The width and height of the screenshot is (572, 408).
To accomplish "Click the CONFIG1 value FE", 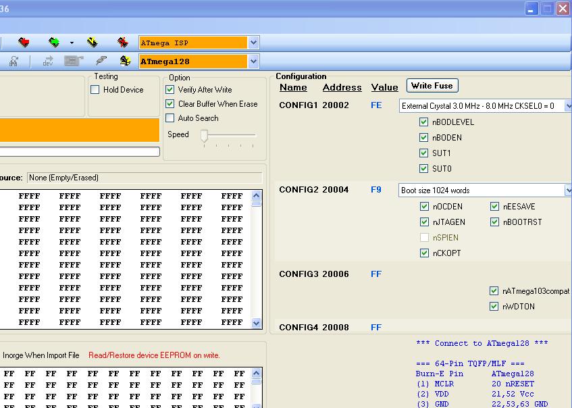I will [376, 105].
